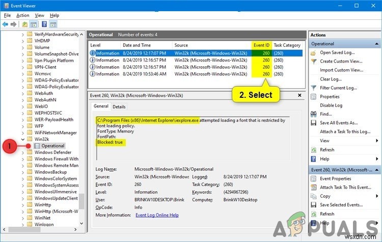Collapse the Operational actions section
382x242 pixels.
point(376,44)
